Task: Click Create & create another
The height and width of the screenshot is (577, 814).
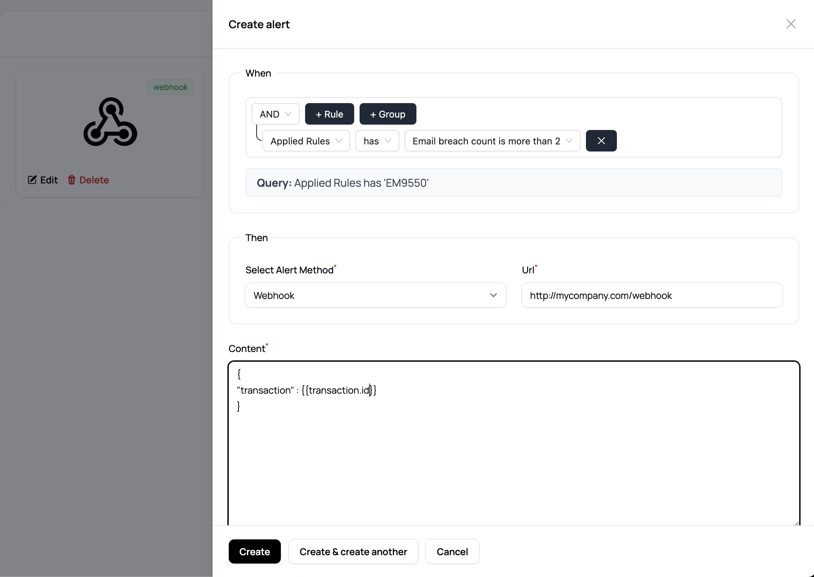Action: 353,552
